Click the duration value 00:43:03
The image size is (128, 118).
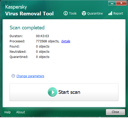42,36
